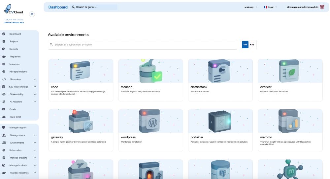The height and width of the screenshot is (179, 330).
Task: Select the mariadb environment card
Action: [x=150, y=80]
